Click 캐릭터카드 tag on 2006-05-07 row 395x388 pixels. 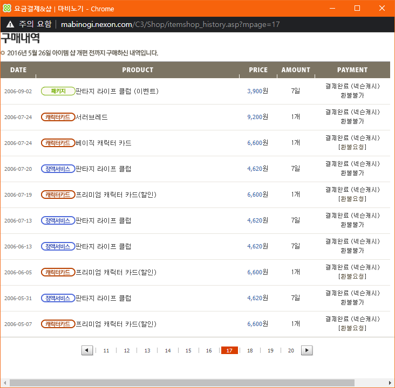[58, 324]
